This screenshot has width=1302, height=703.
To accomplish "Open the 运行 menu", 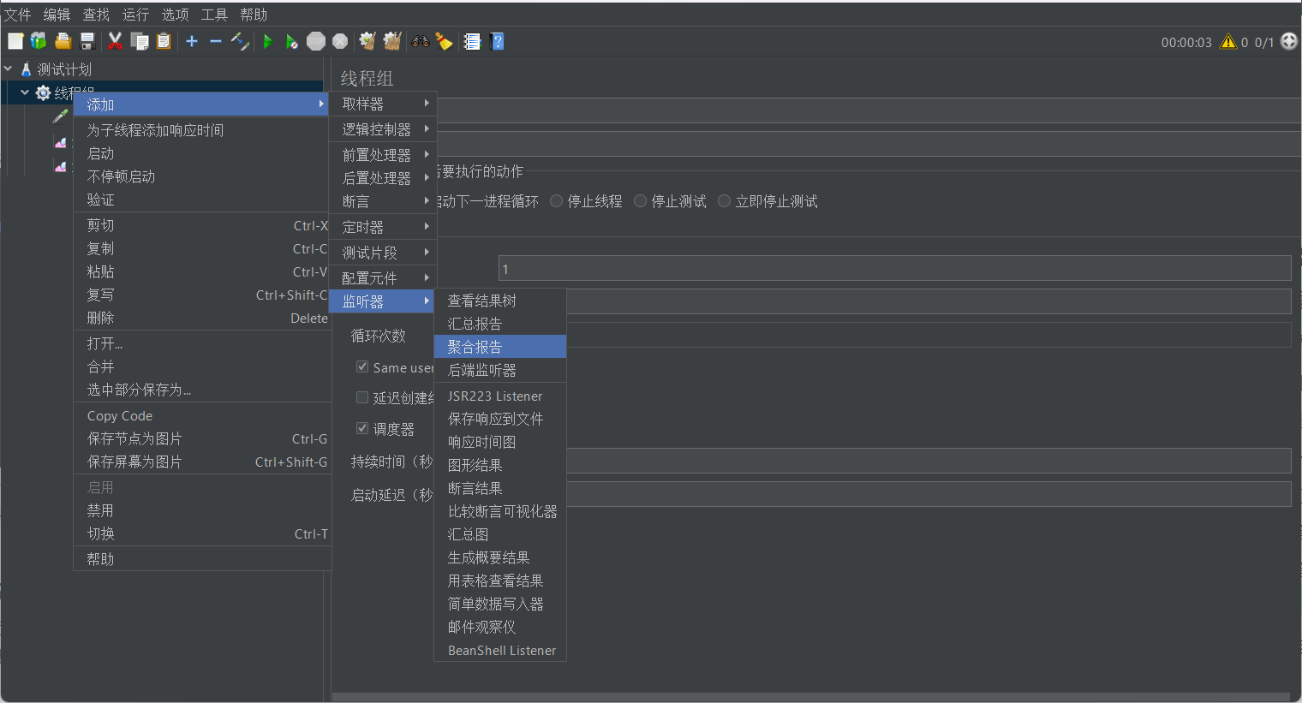I will 135,15.
